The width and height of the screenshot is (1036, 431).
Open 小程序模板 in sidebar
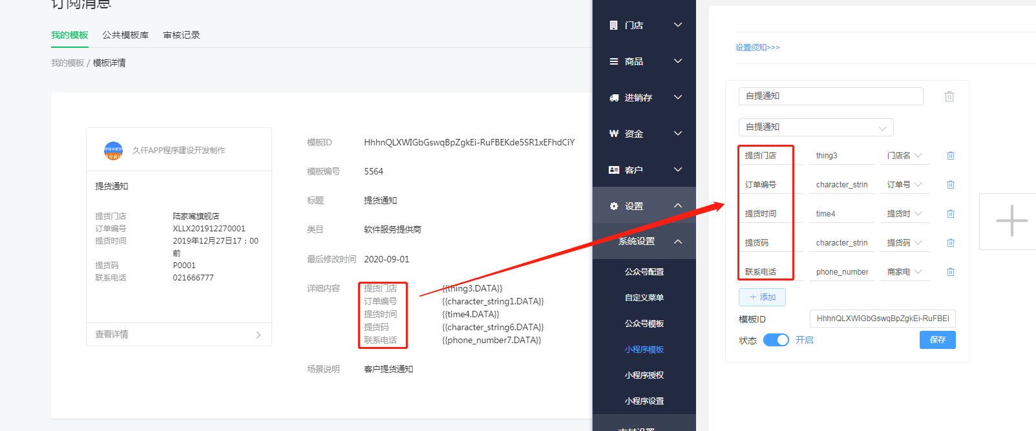[x=644, y=350]
